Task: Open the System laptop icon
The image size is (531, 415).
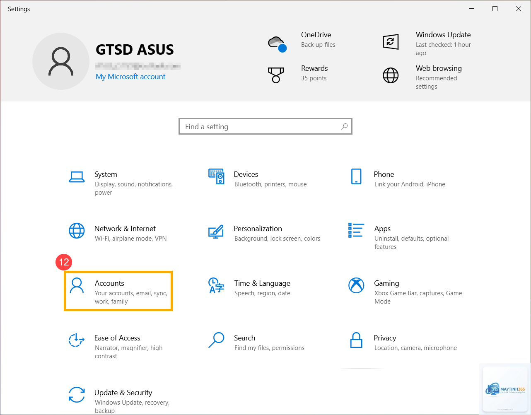Action: pos(77,177)
